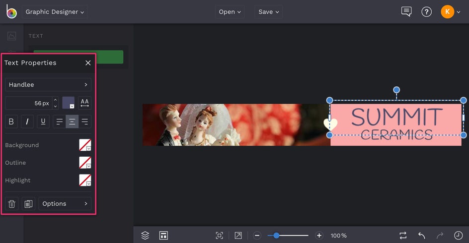Select the Image Manager sidebar icon

[x=11, y=36]
